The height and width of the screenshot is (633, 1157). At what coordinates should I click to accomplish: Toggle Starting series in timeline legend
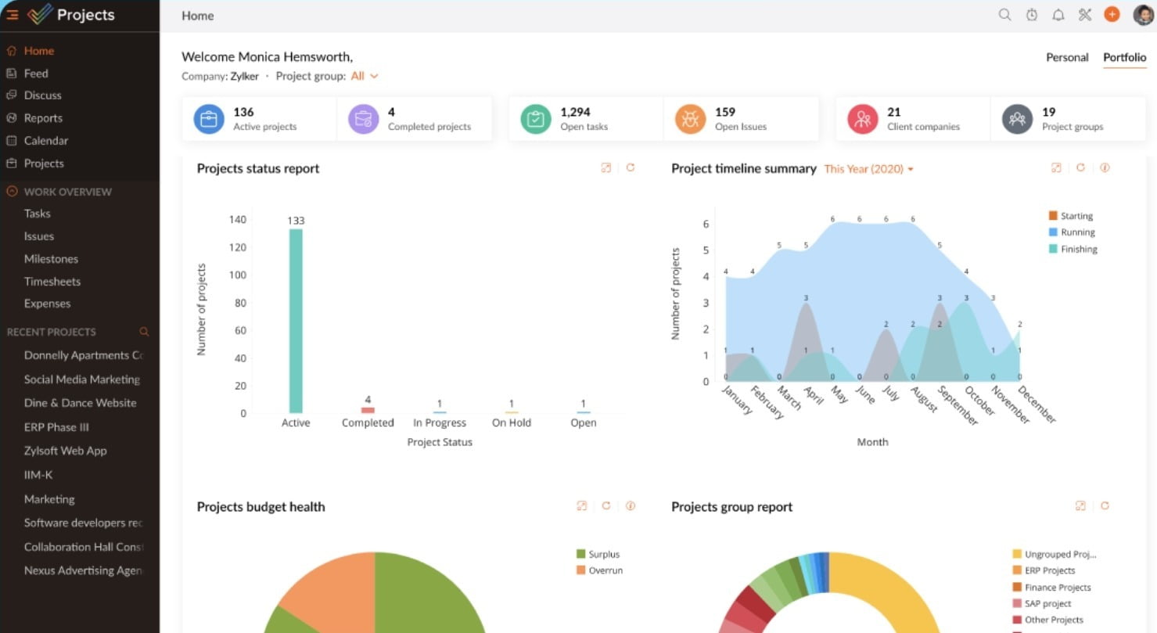tap(1070, 216)
